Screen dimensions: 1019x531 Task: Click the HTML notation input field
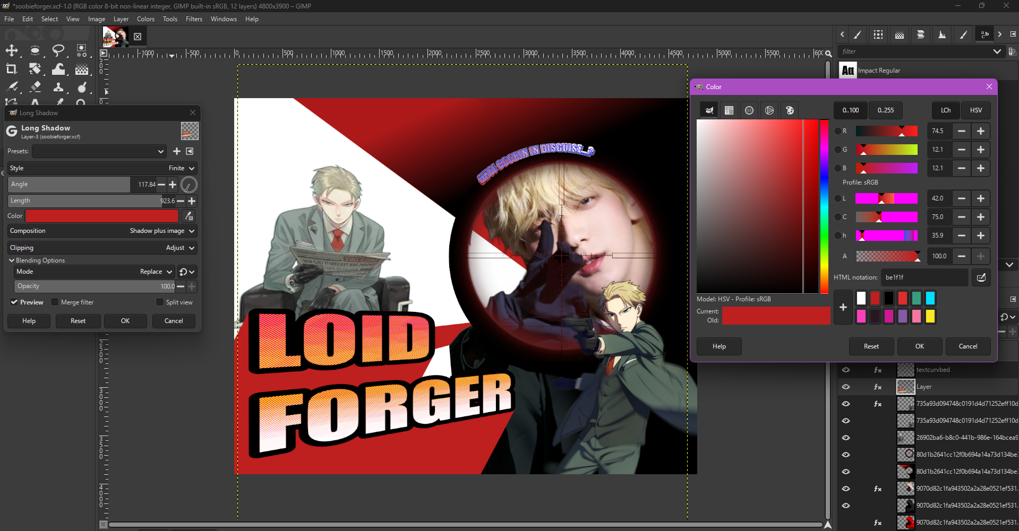924,277
